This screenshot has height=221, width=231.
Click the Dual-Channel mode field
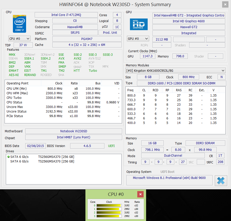pos(173,156)
